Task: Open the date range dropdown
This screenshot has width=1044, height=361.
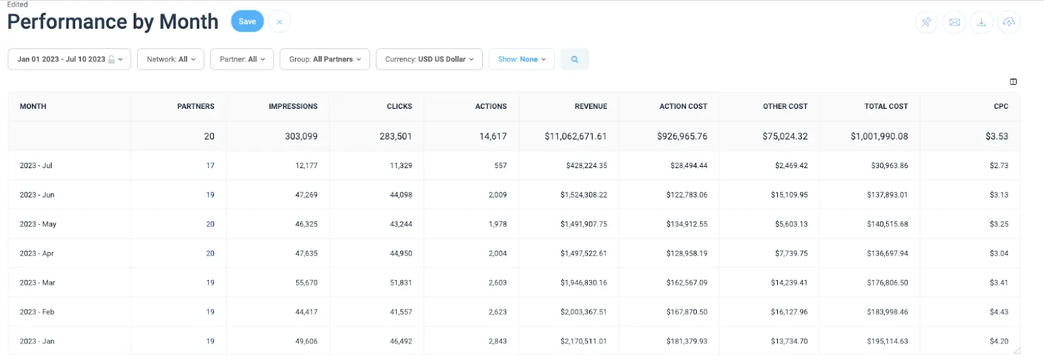Action: 69,59
